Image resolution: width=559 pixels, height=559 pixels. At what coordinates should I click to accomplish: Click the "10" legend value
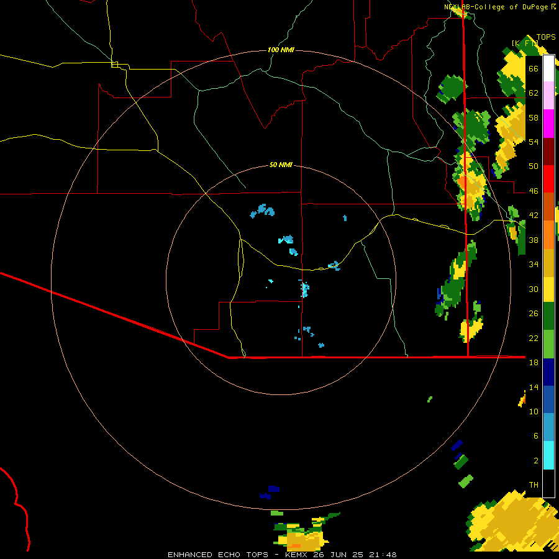tap(534, 411)
